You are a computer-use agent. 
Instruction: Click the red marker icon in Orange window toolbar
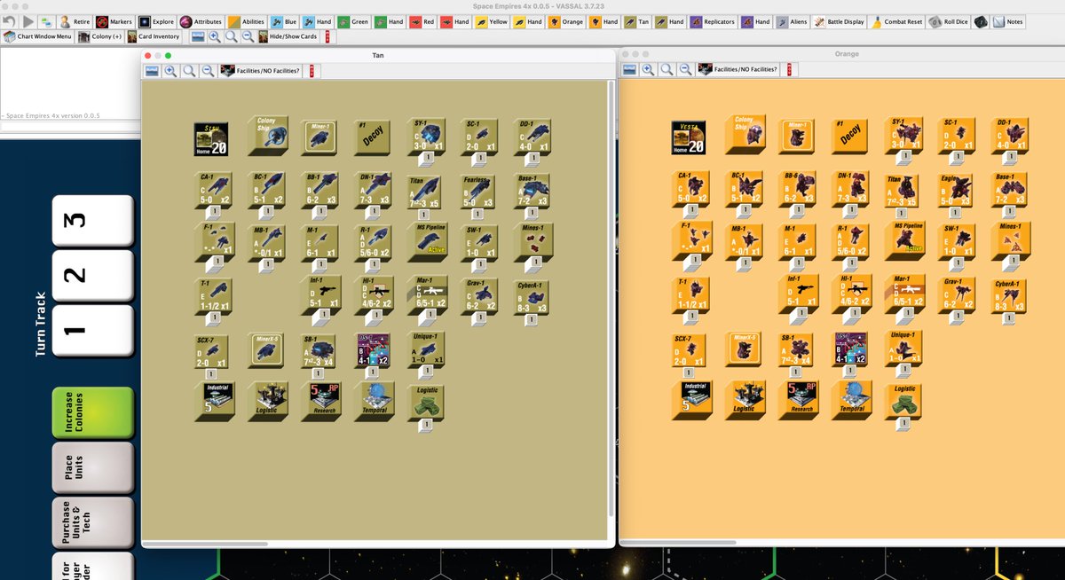(790, 70)
